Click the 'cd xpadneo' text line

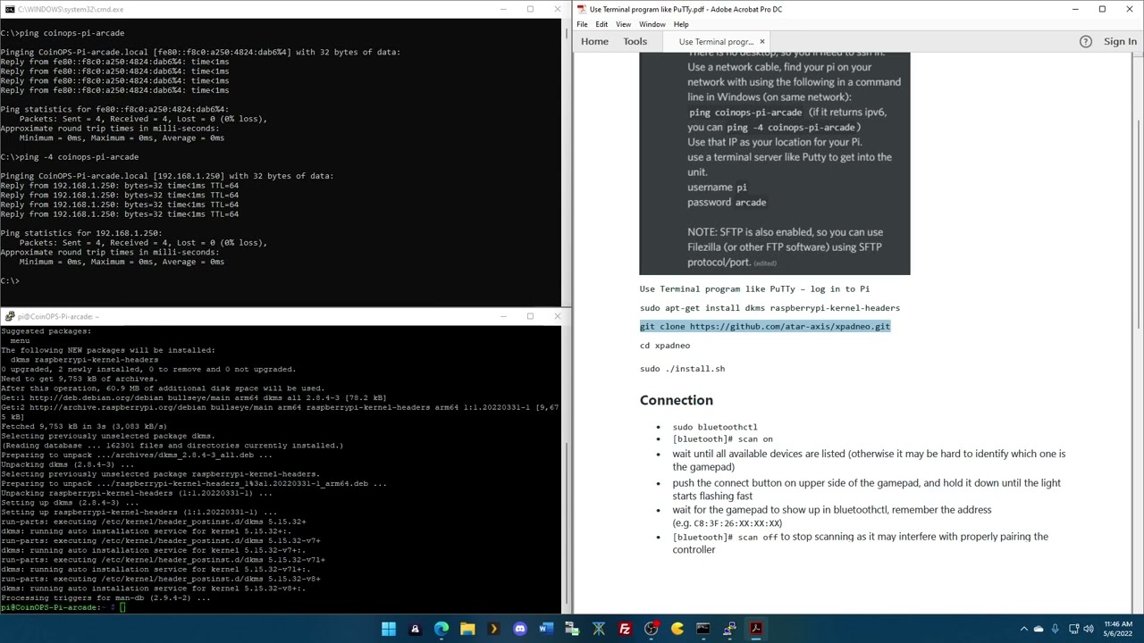tap(665, 345)
